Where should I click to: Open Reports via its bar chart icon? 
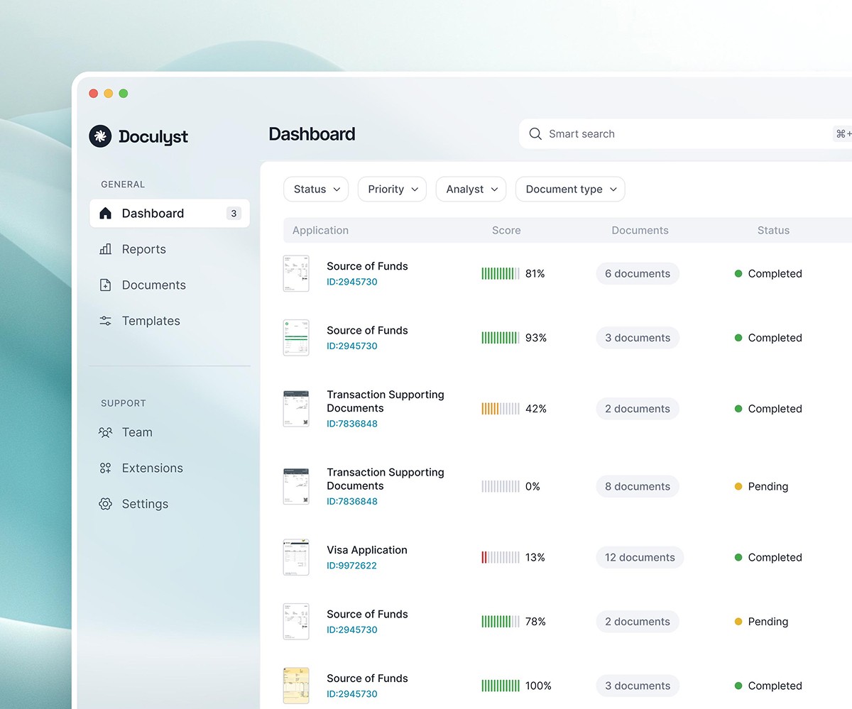pos(106,249)
